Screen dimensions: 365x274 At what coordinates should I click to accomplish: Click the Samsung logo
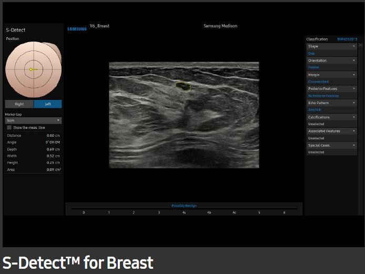pos(77,29)
